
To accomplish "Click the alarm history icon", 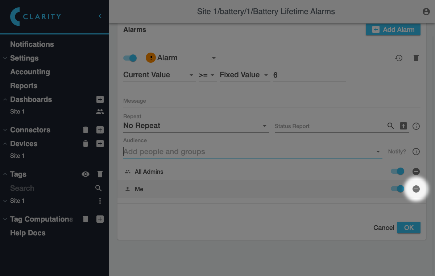I will [x=399, y=58].
